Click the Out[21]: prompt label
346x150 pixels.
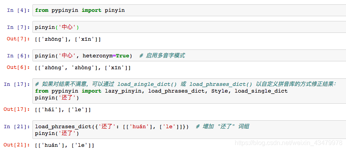point(17,145)
